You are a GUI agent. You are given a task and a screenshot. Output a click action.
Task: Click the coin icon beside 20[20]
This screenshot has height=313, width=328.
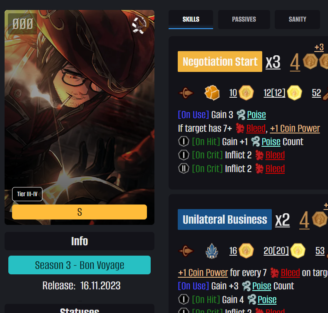[x=298, y=251]
